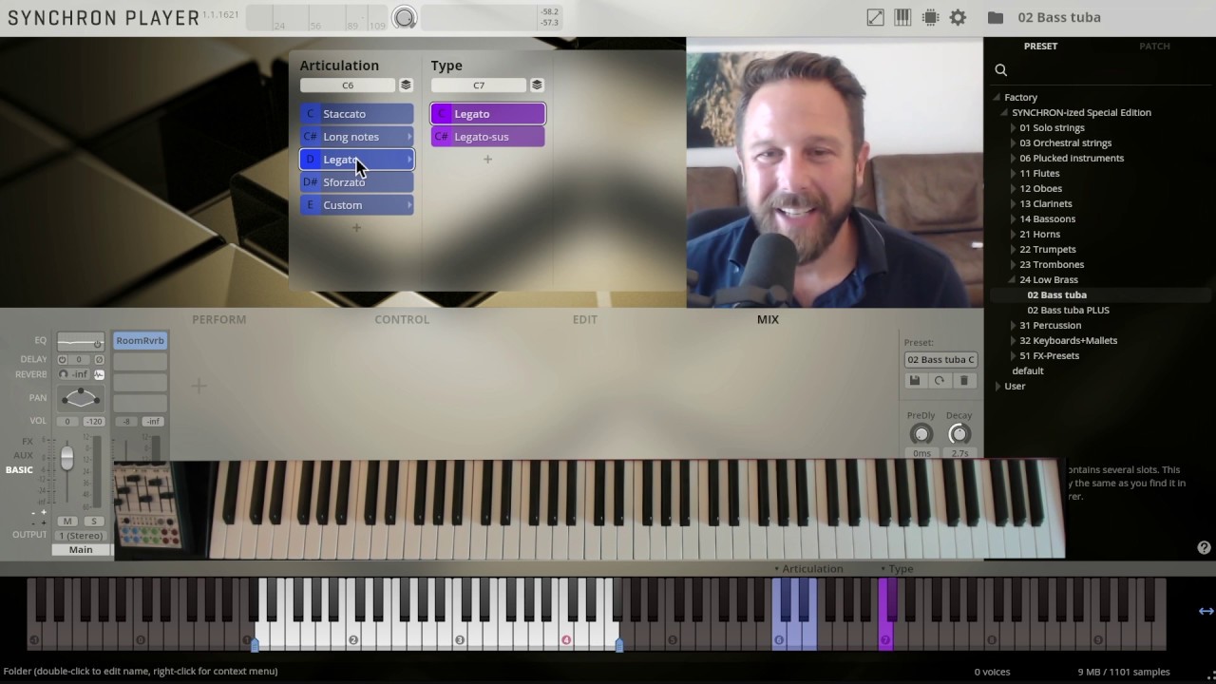
Task: Toggle the delay power button
Action: click(63, 360)
